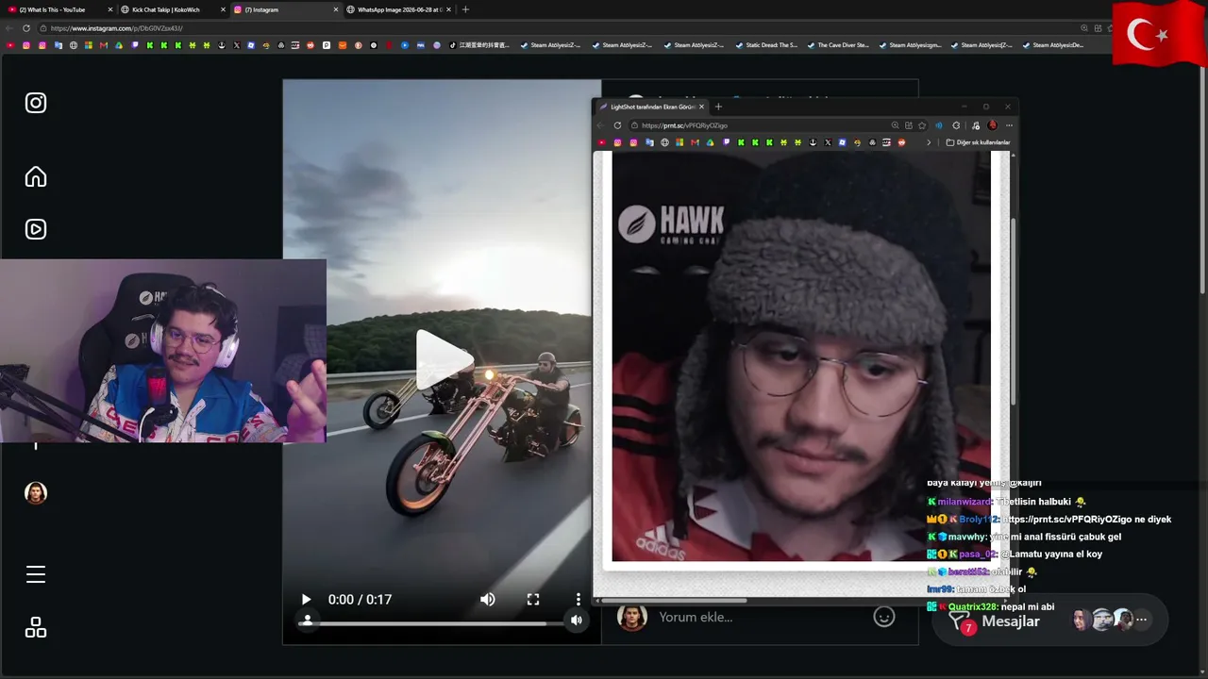Image resolution: width=1208 pixels, height=679 pixels.
Task: Open Instagram logo in left sidebar
Action: coord(36,103)
